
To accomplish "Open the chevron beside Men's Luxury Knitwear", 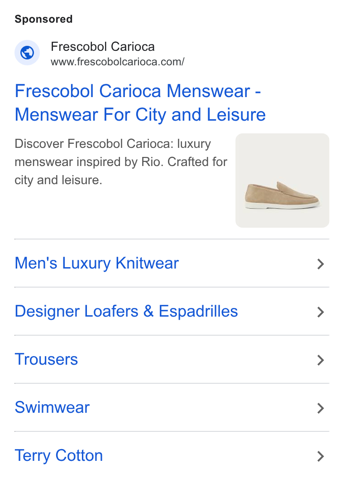I will (320, 264).
